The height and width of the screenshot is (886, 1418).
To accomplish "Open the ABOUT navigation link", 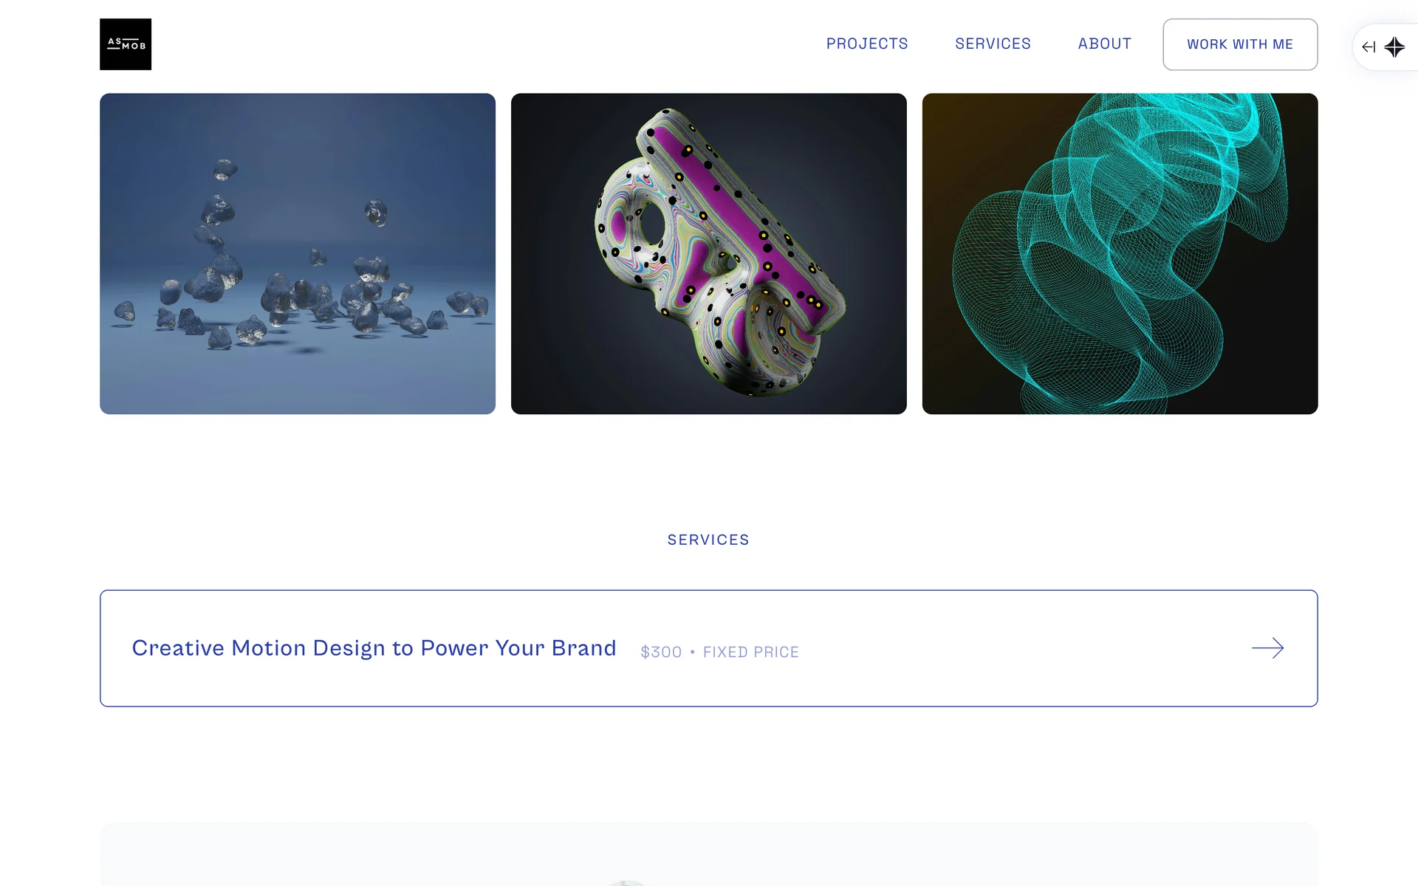I will (x=1104, y=44).
